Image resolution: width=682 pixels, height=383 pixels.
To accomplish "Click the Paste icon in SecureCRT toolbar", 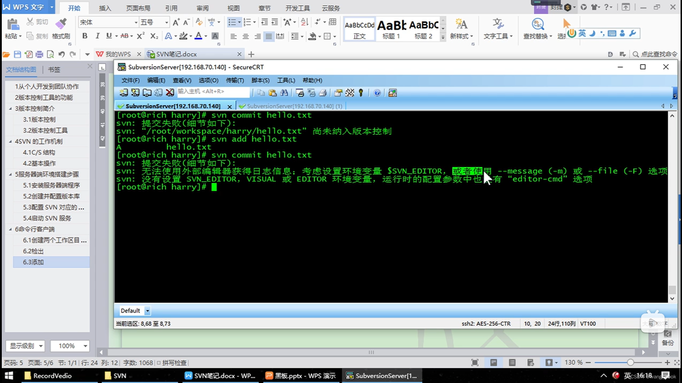I will (x=272, y=93).
